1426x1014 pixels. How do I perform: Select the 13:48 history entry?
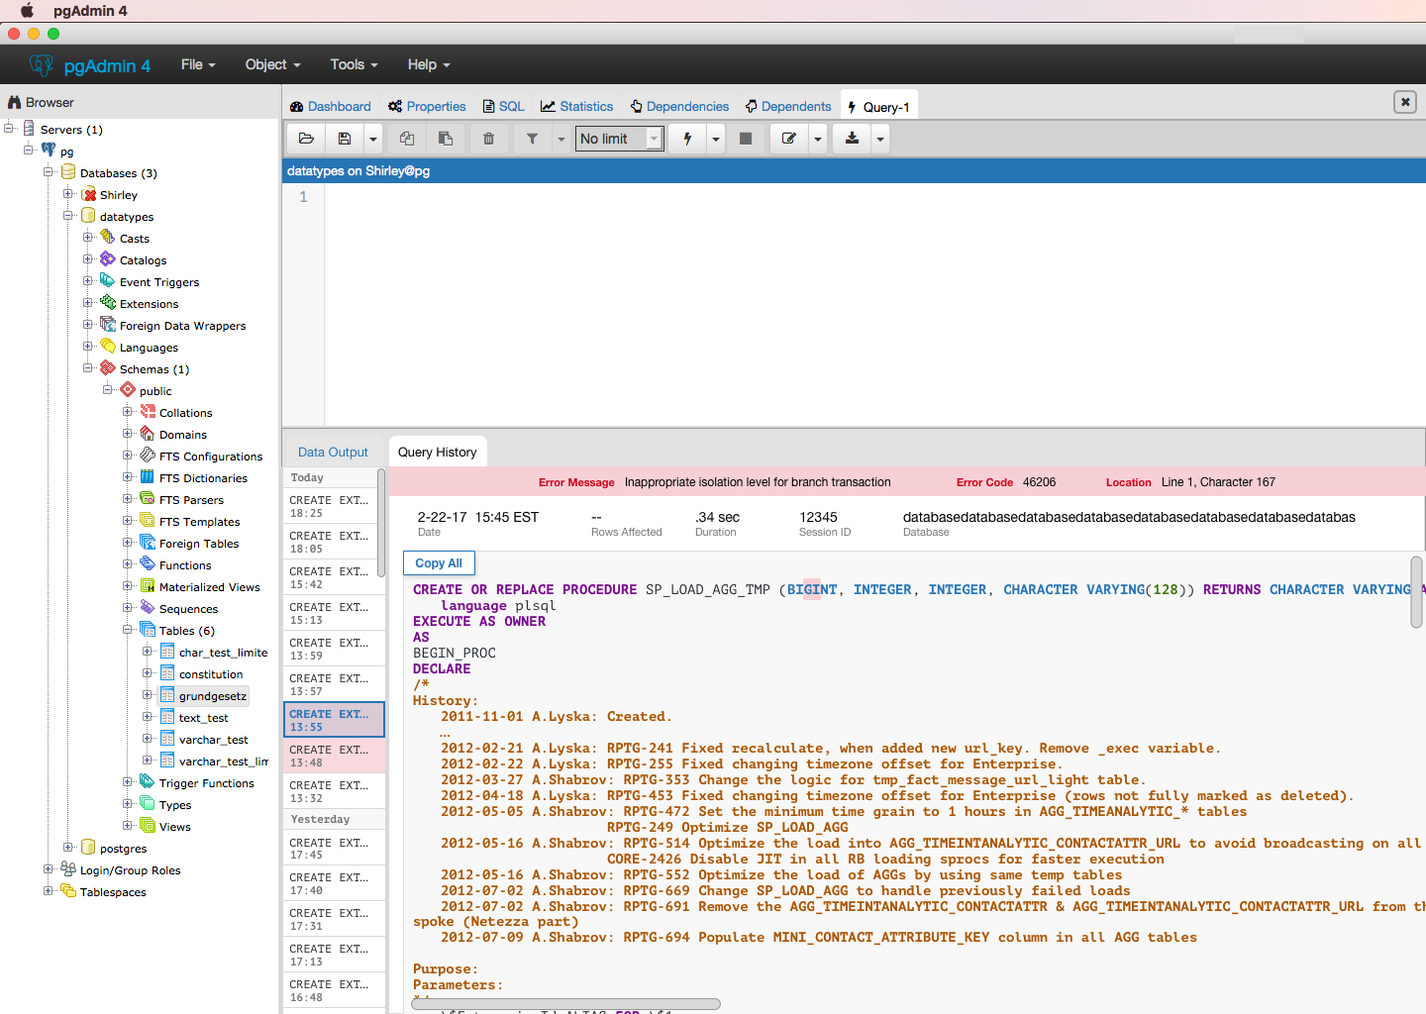[333, 756]
